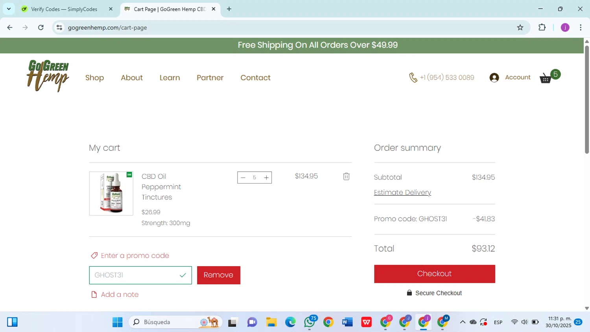Open the Partner menu item

tap(210, 78)
